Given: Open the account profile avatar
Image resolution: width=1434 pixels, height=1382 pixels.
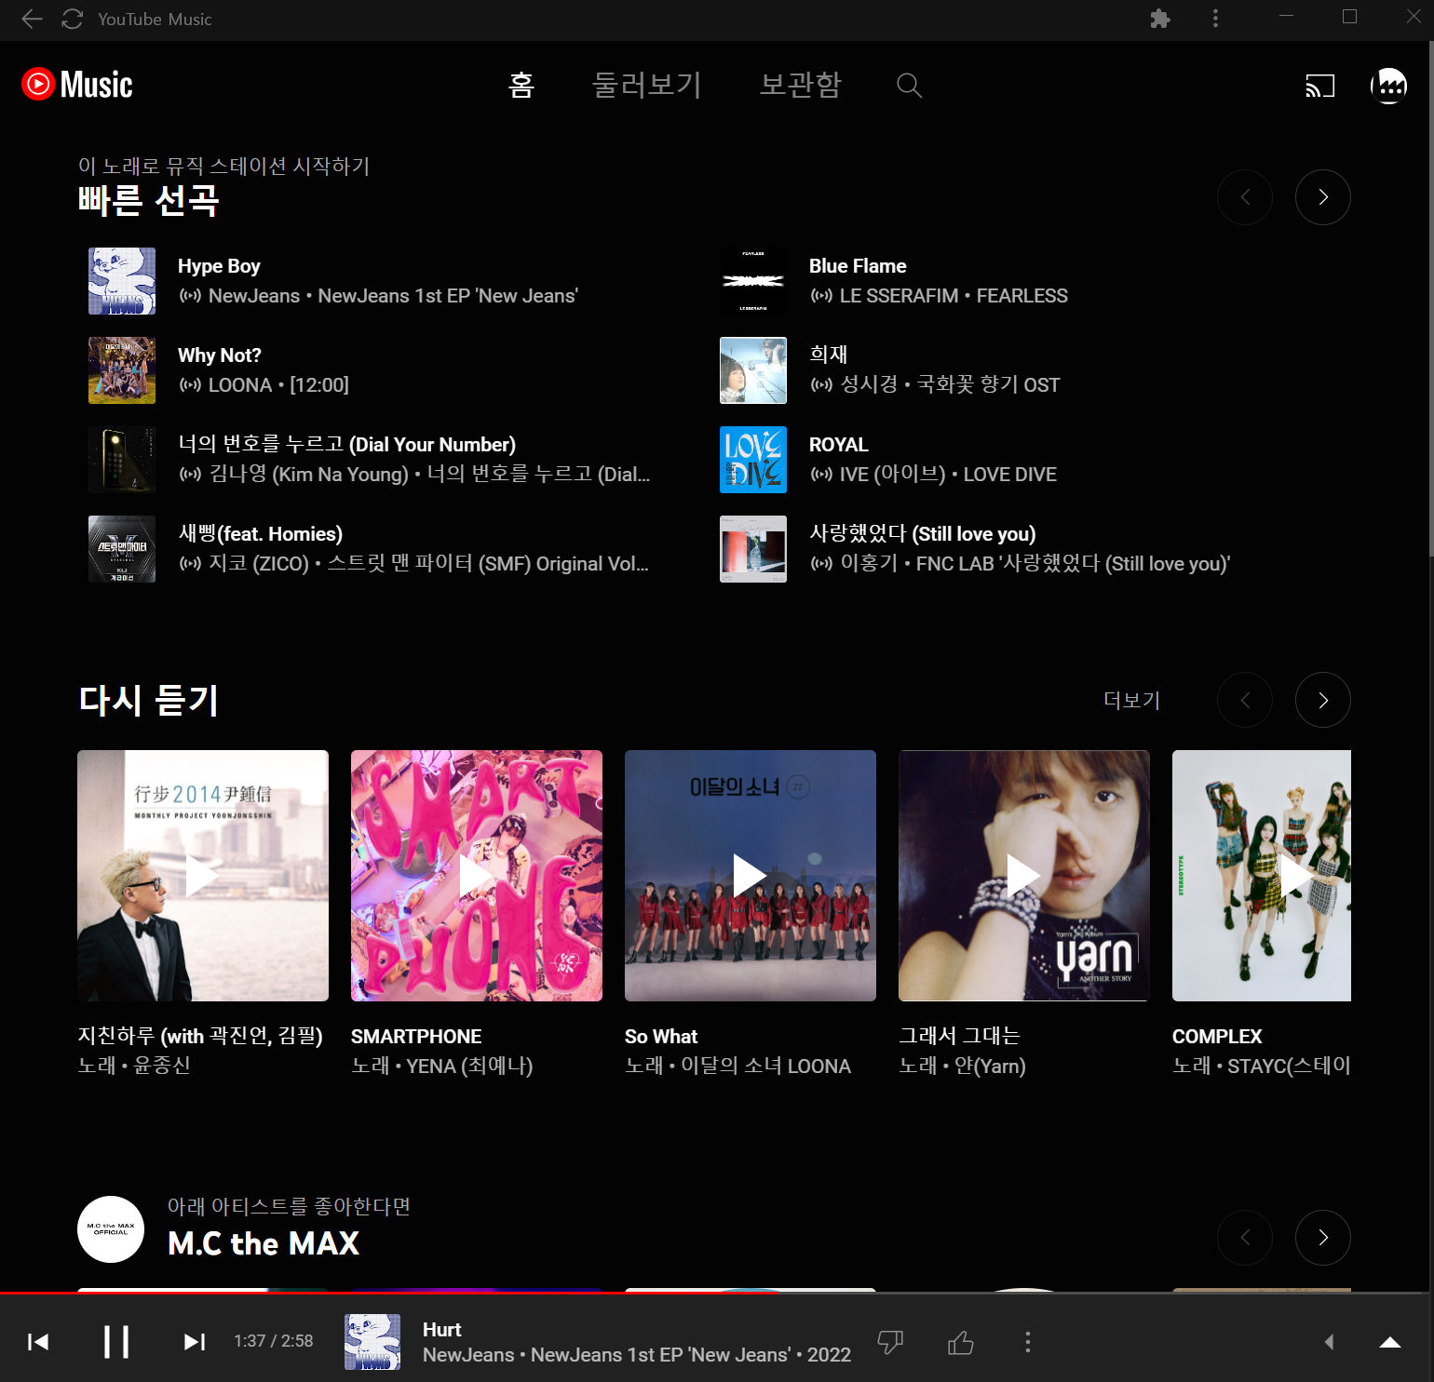Looking at the screenshot, I should click(x=1388, y=86).
